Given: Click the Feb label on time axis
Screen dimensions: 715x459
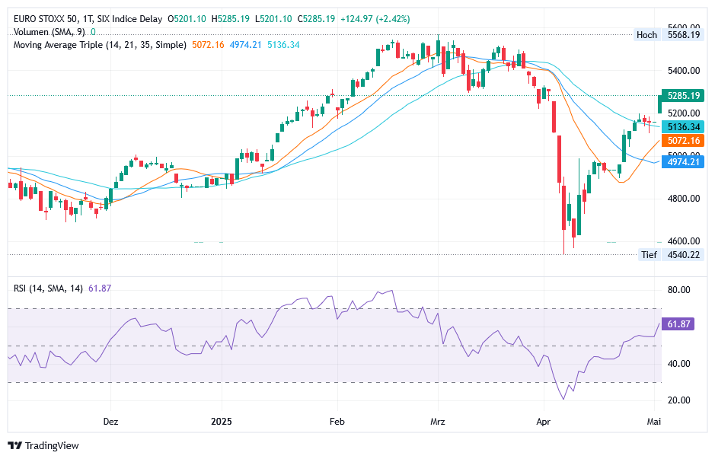Looking at the screenshot, I should click(x=337, y=421).
